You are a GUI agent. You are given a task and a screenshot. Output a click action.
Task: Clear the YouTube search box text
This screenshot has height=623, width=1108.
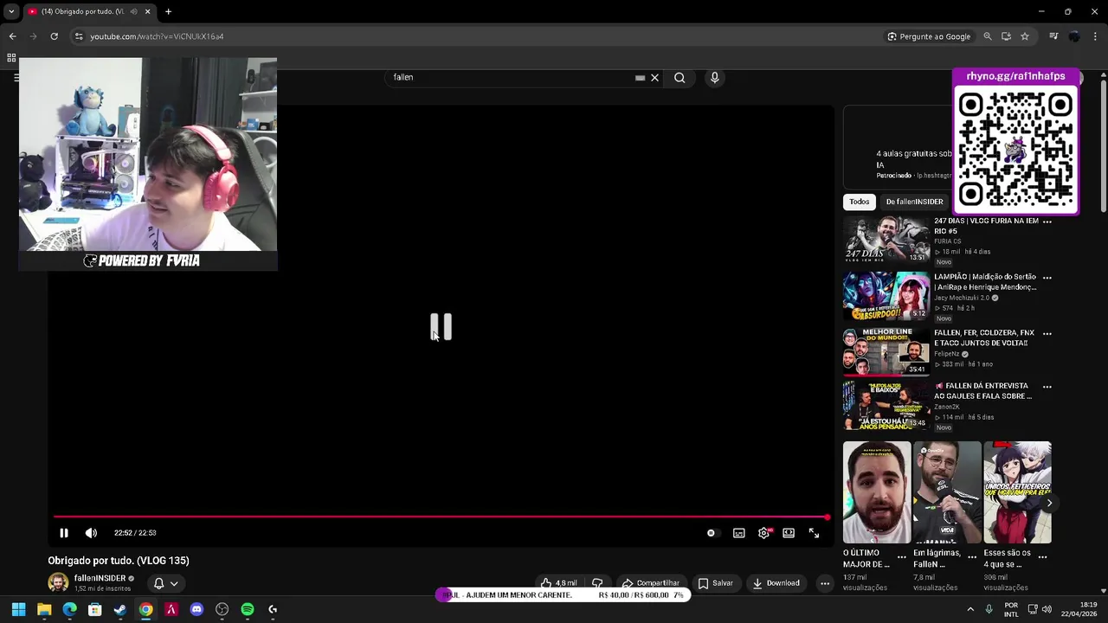click(x=654, y=78)
